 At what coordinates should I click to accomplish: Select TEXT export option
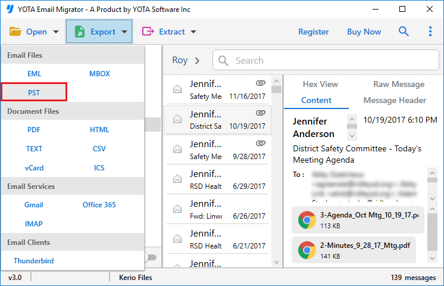point(34,149)
